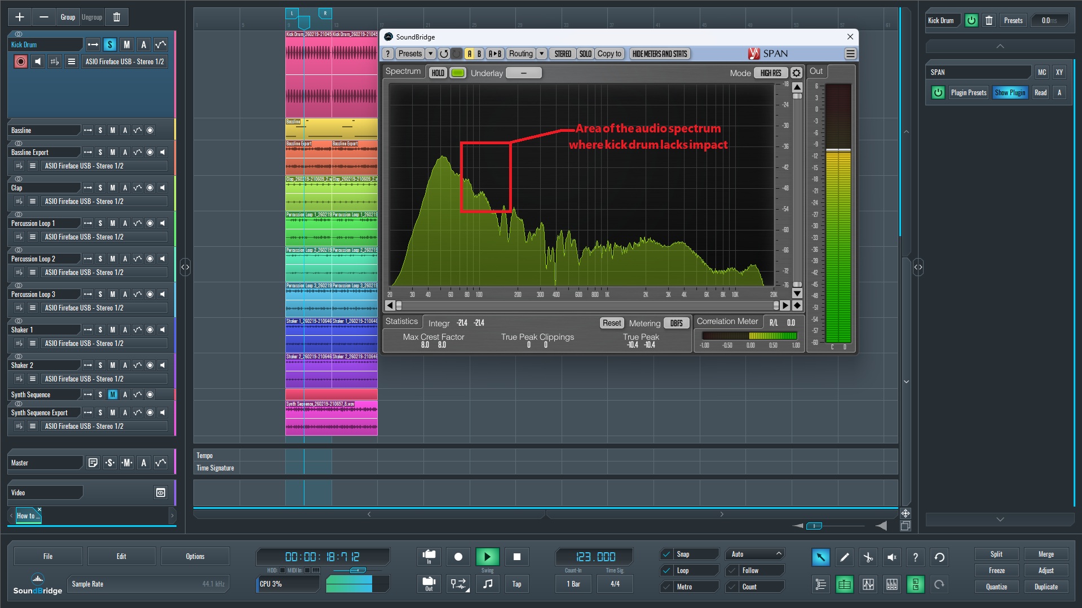Viewport: 1082px width, 608px height.
Task: Open SPAN help question mark button
Action: (x=388, y=54)
